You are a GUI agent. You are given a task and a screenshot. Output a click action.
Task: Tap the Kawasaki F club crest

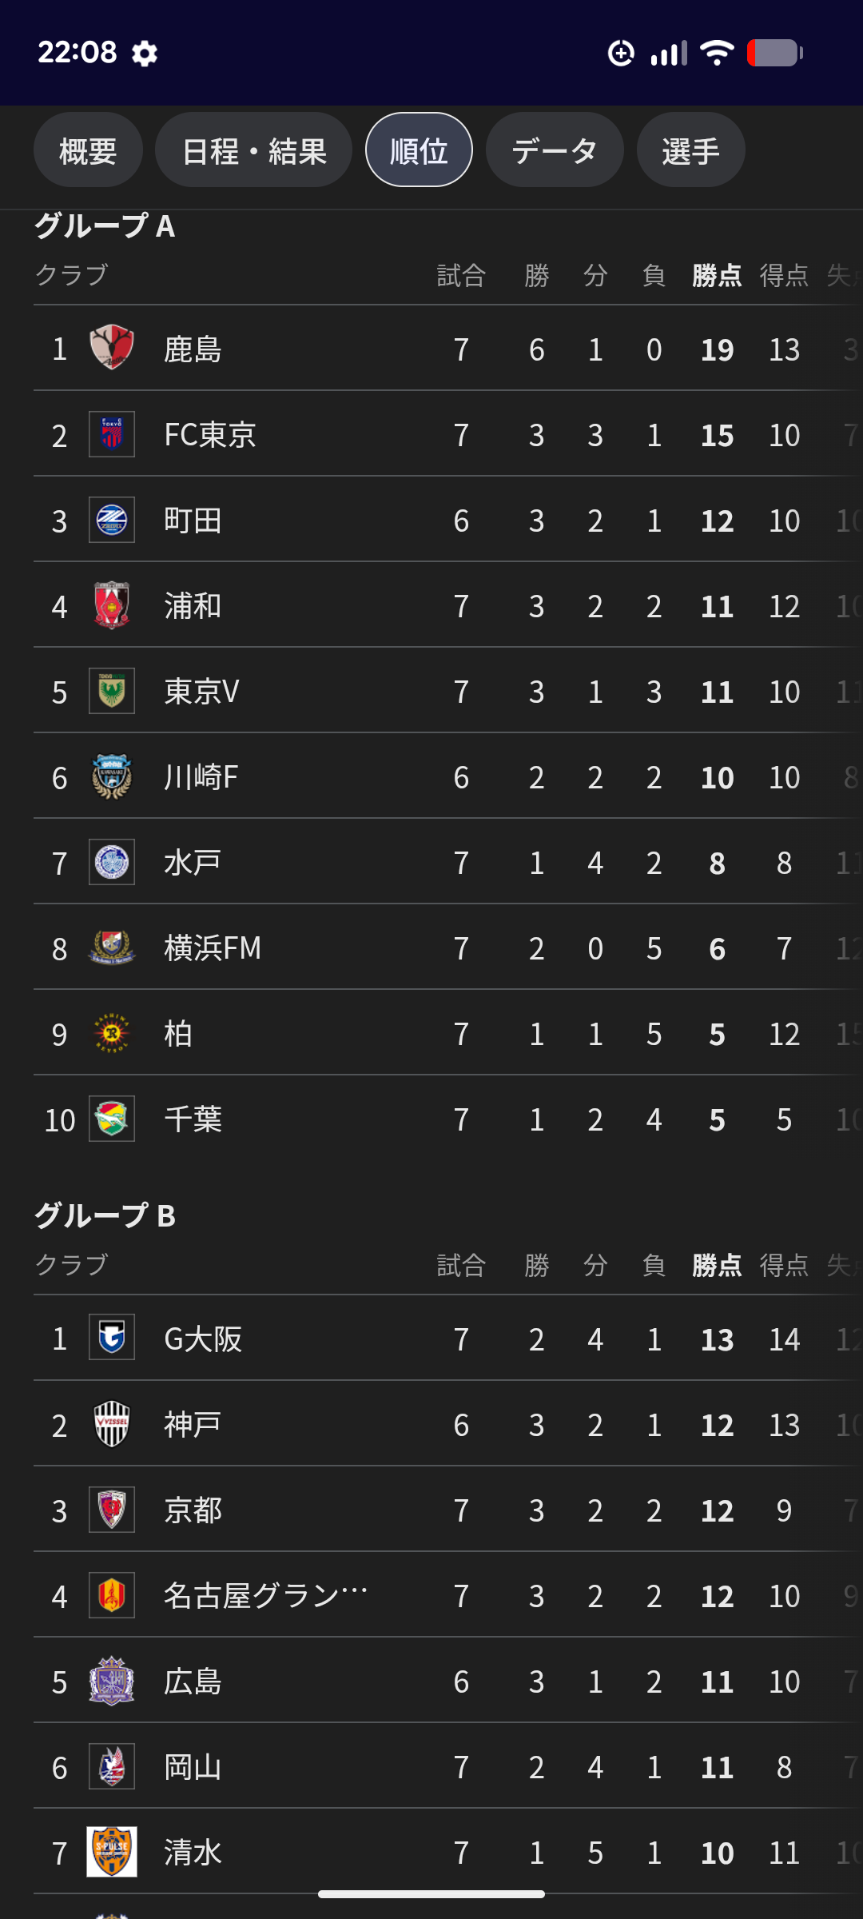111,776
